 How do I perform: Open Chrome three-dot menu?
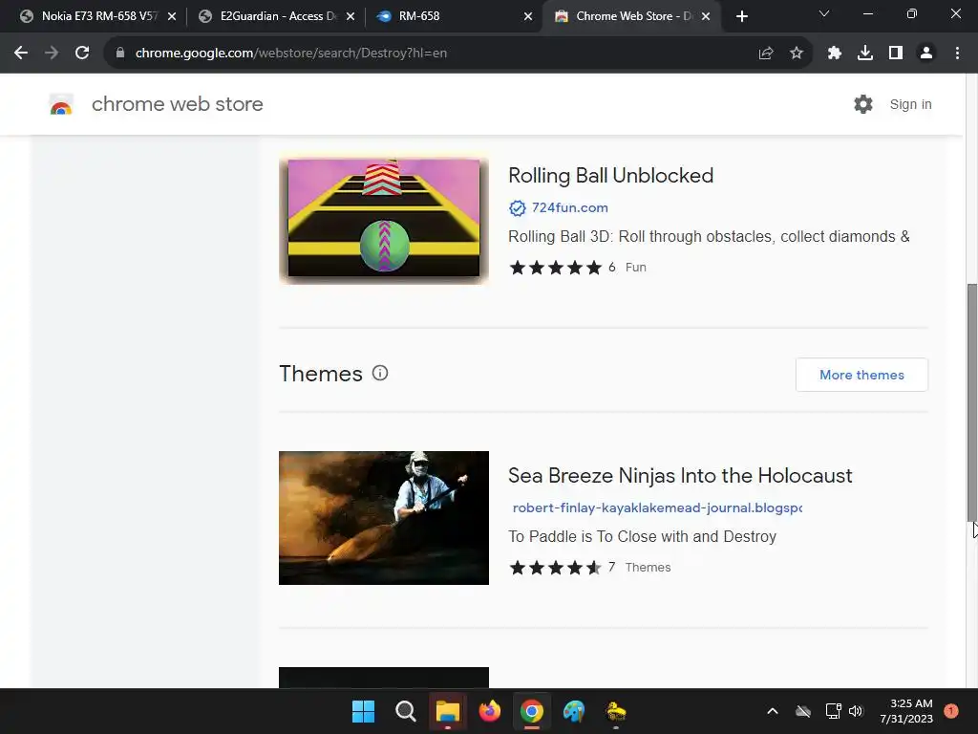[x=957, y=54]
